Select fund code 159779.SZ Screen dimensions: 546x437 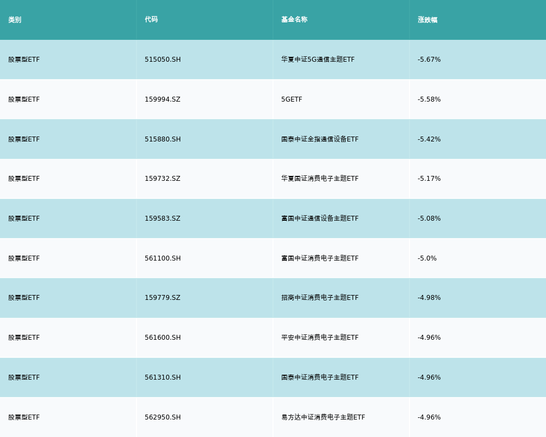(x=163, y=298)
